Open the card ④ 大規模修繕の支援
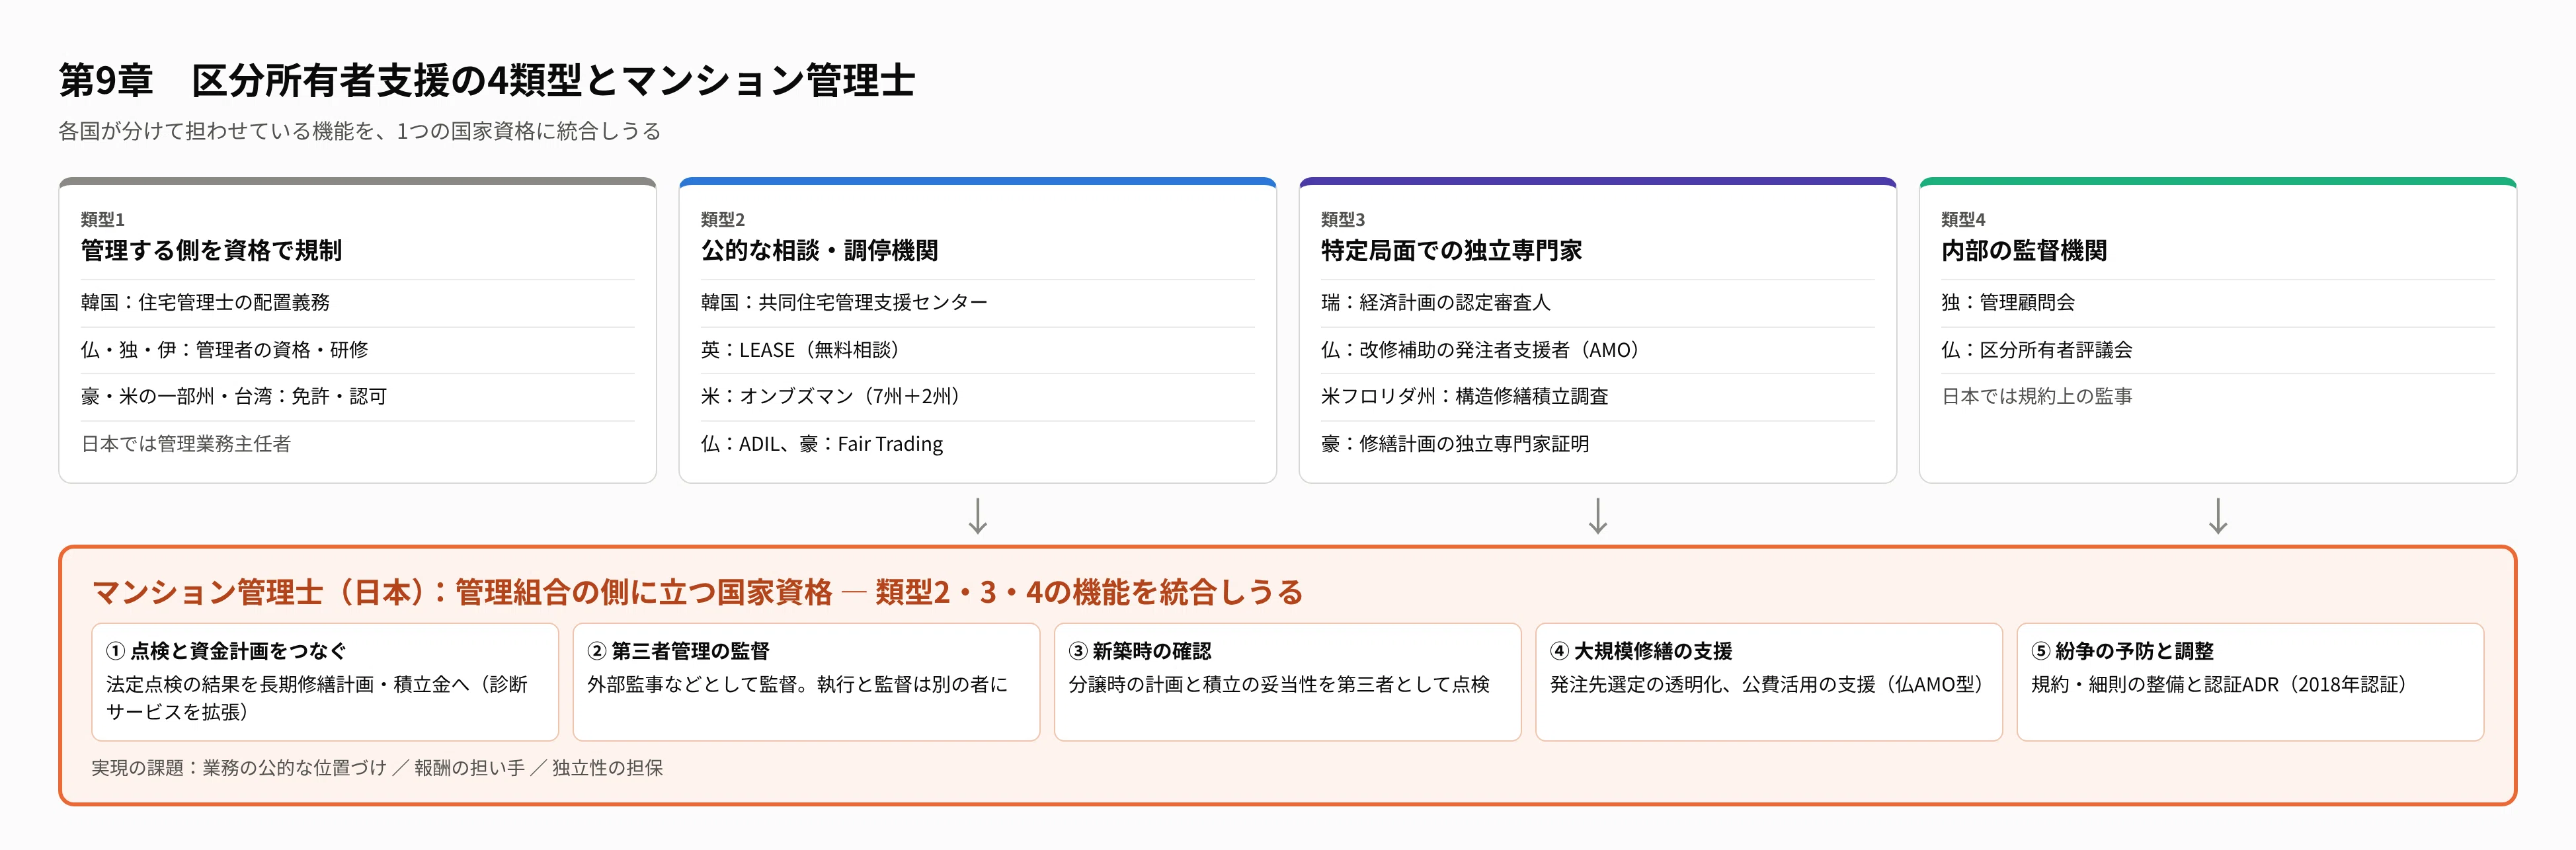The width and height of the screenshot is (2576, 850). (x=1769, y=682)
